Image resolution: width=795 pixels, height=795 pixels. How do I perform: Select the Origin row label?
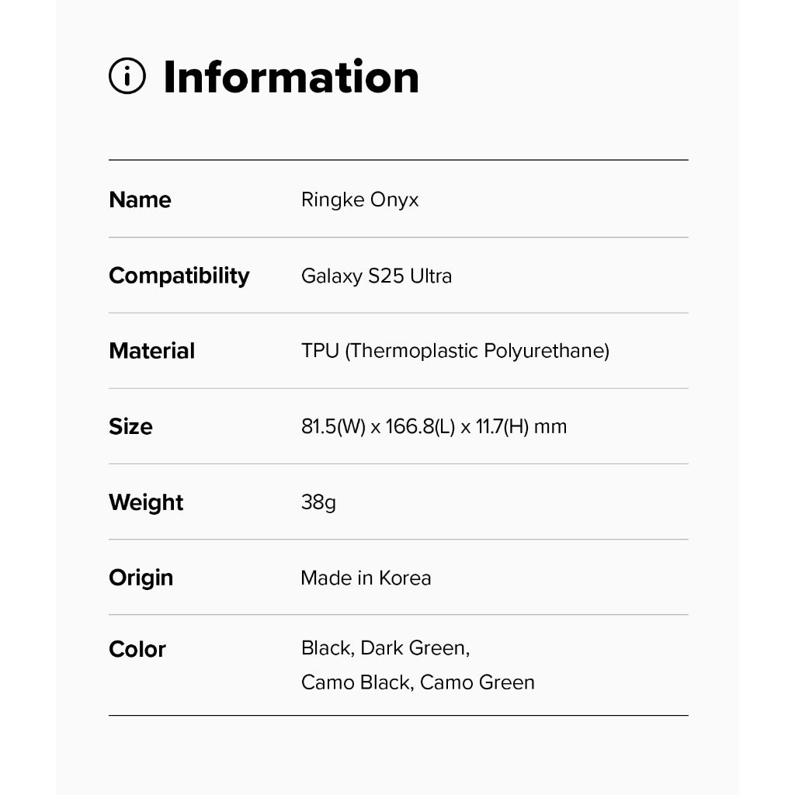[x=141, y=578]
